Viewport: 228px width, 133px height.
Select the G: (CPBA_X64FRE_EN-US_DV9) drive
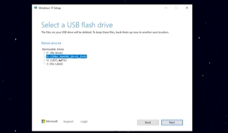tap(66, 56)
